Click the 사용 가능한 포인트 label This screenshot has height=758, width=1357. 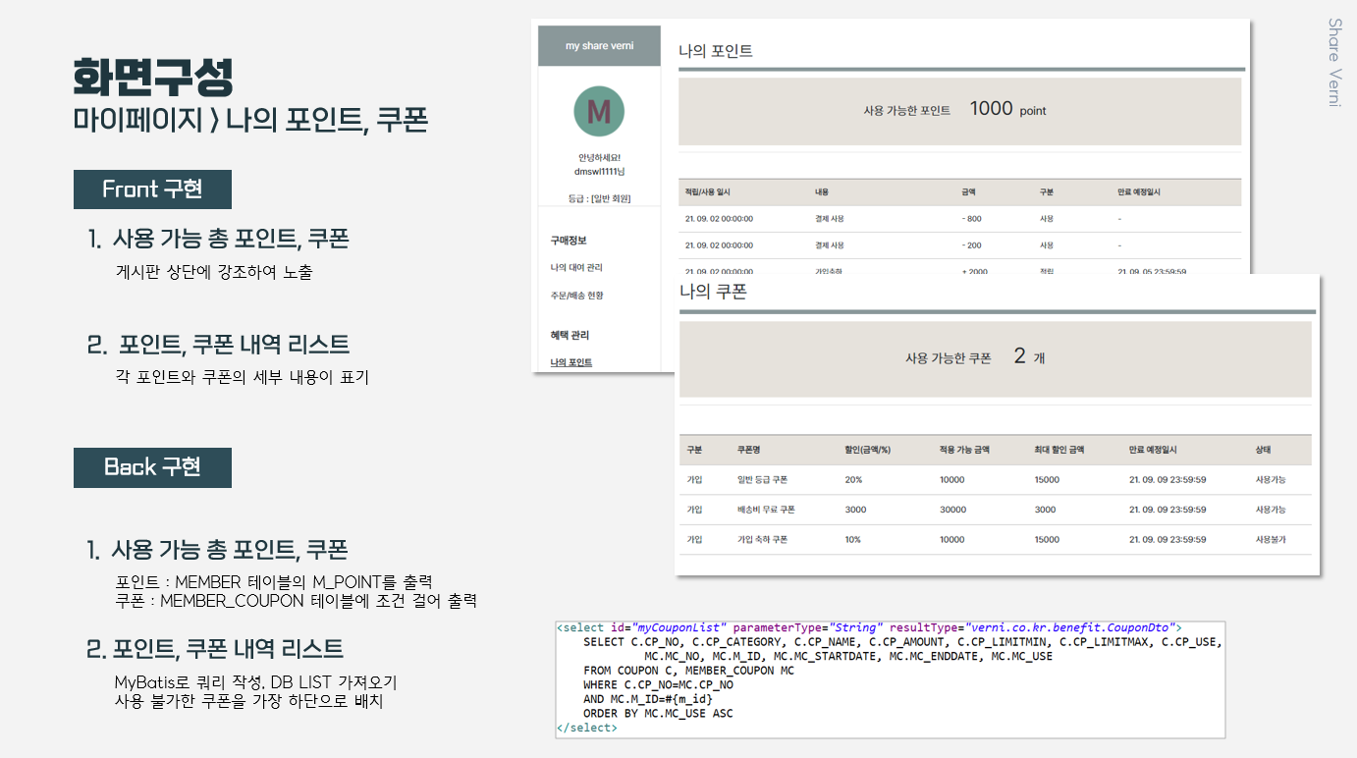pyautogui.click(x=906, y=111)
